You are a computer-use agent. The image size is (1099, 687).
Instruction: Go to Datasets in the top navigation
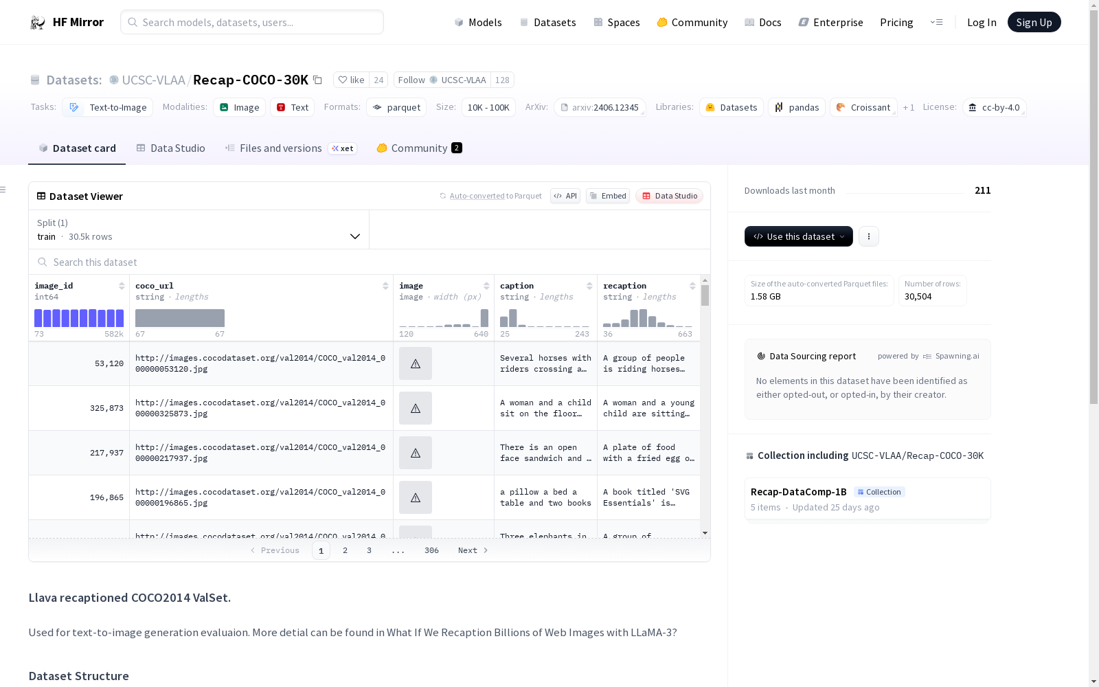547,23
